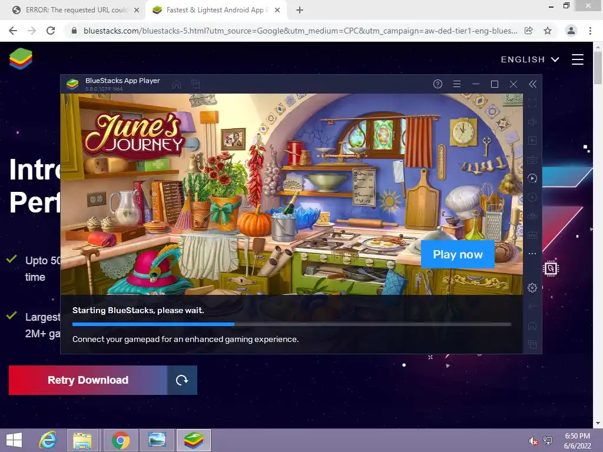Close the BlueStacks website browser tab

(277, 11)
